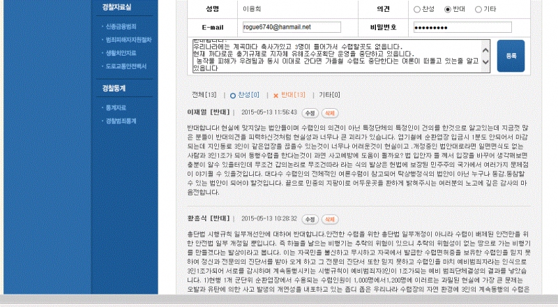Select the 찬성 radio button

(417, 9)
